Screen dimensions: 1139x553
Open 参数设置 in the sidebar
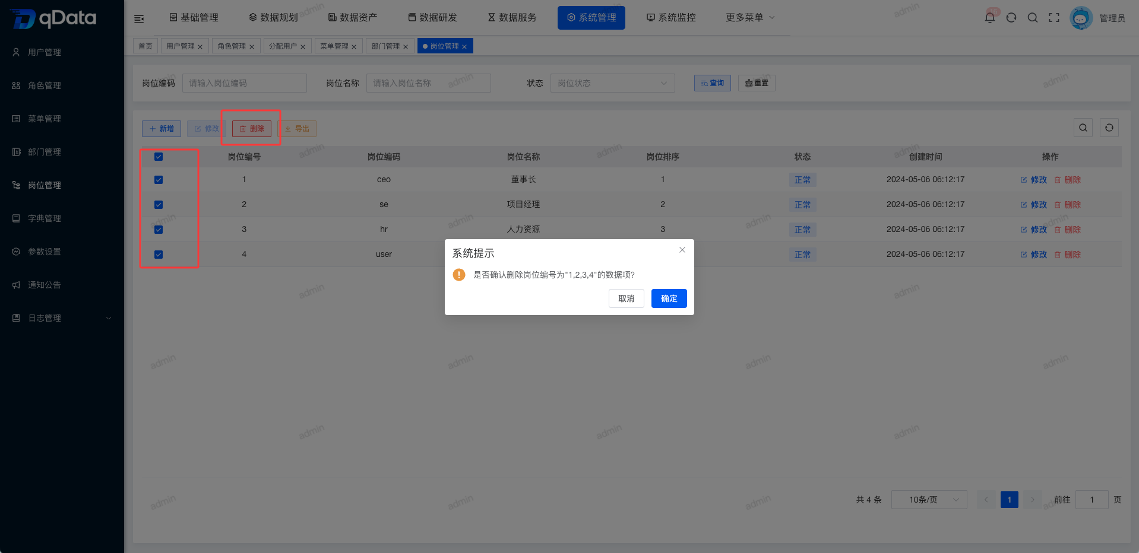[x=62, y=252]
